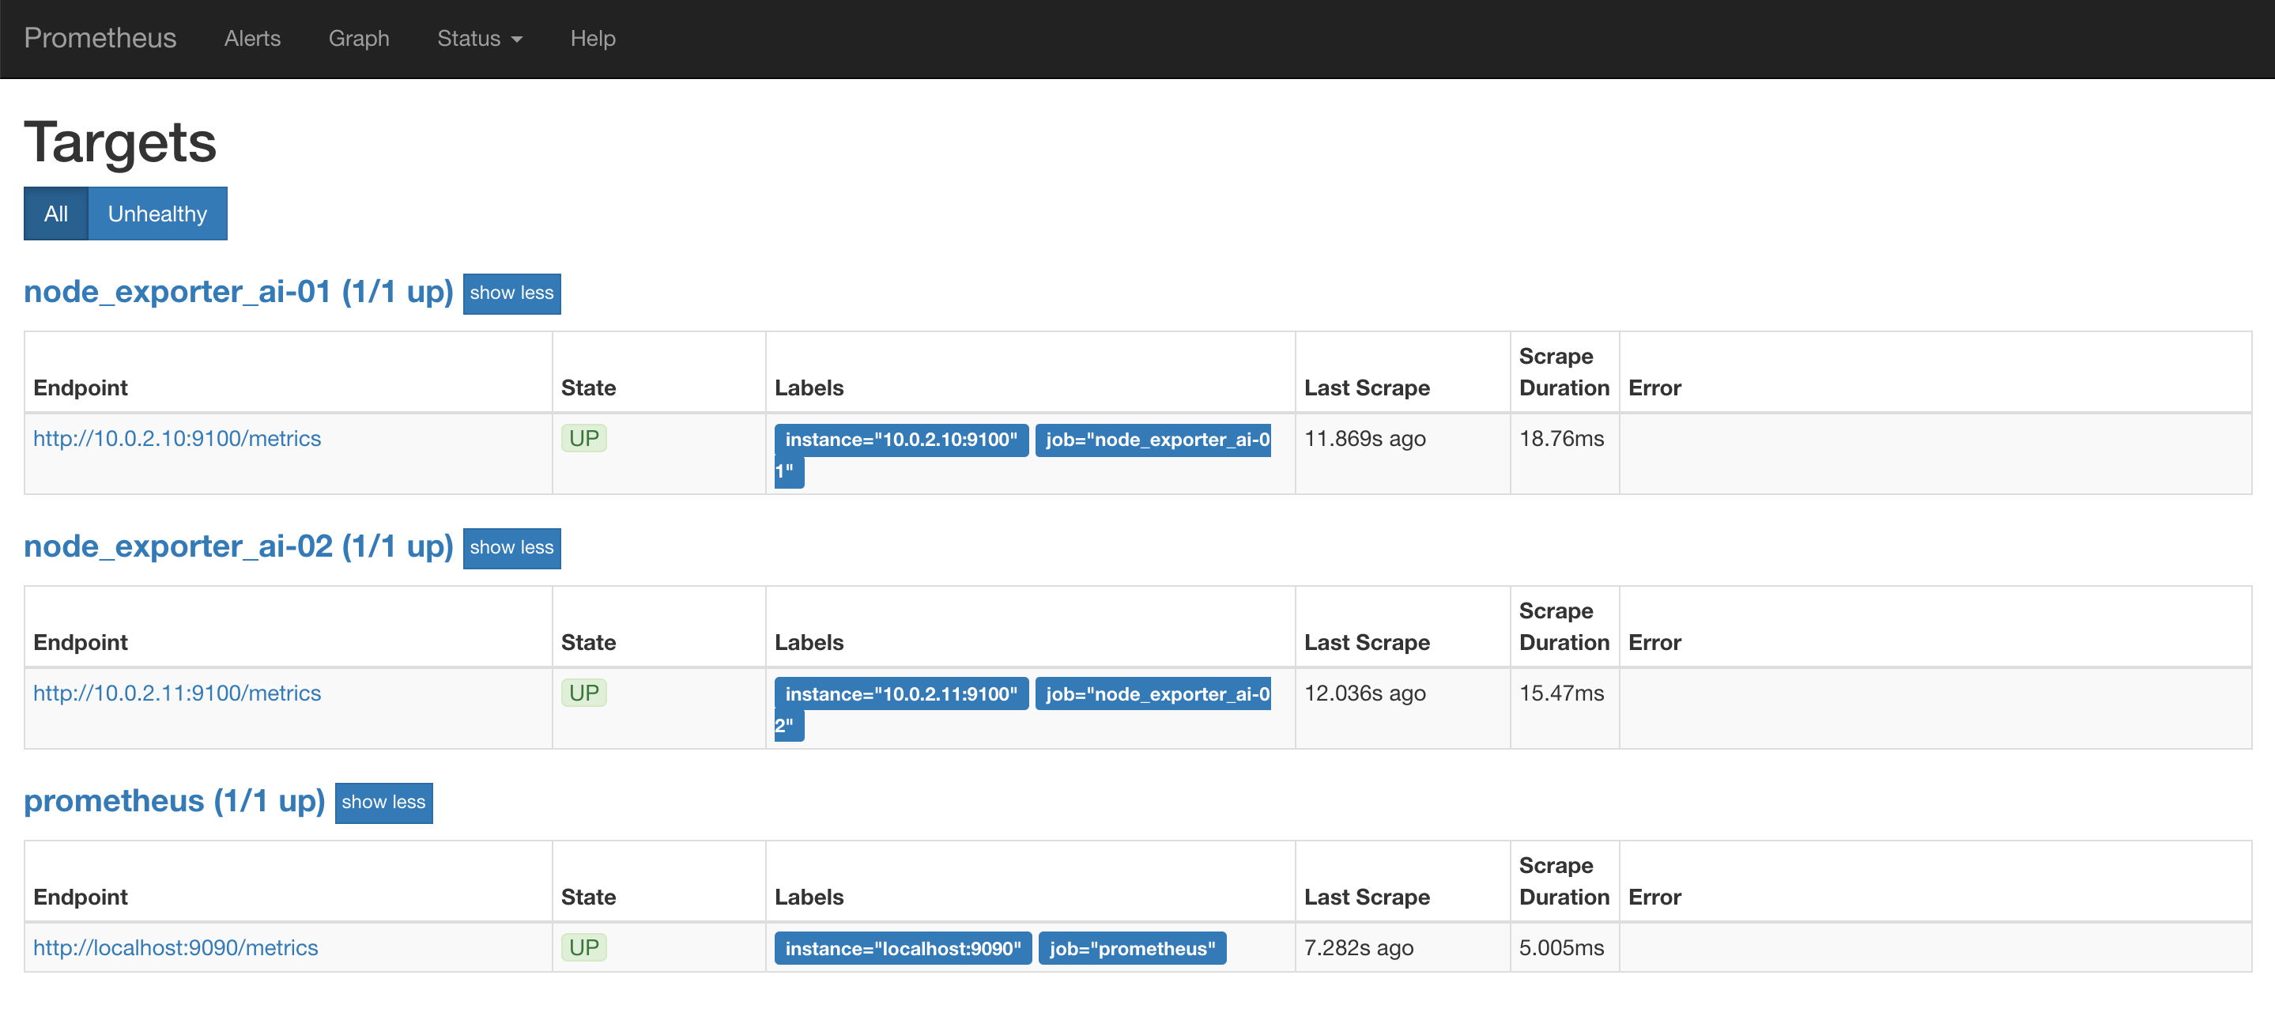Click the instance="localhost:9090" label
Image resolution: width=2275 pixels, height=1009 pixels.
903,948
